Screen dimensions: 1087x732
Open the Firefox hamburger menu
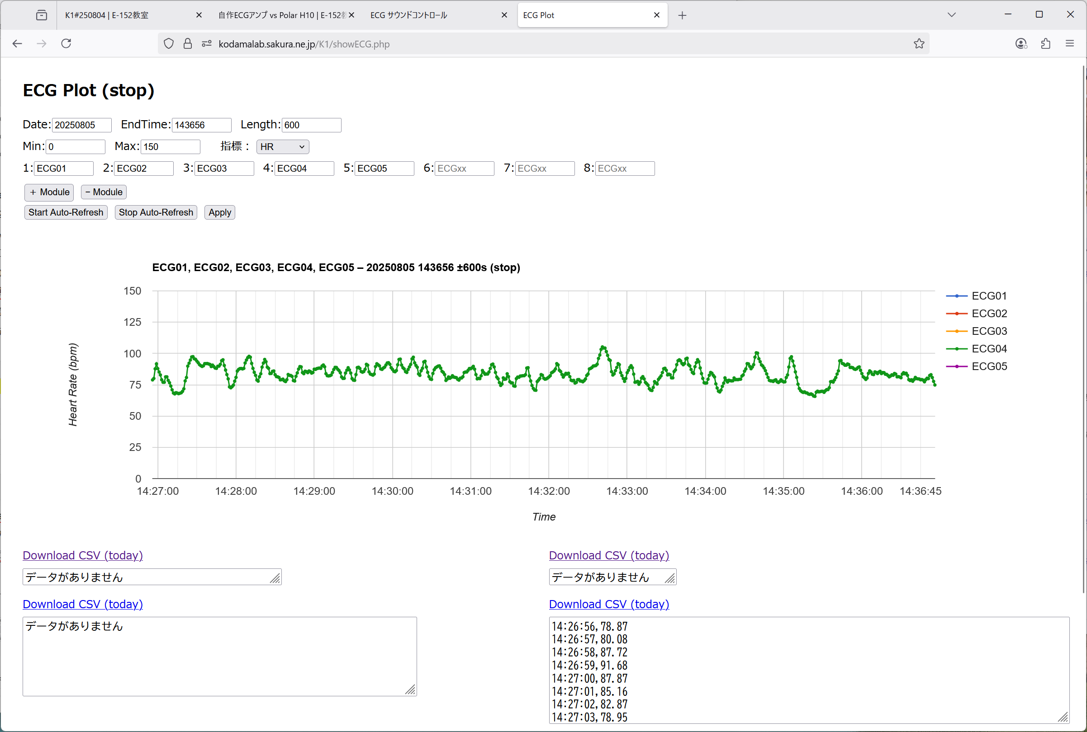point(1070,43)
